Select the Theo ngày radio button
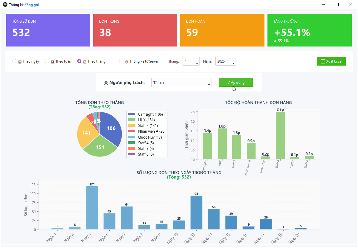358x248 pixels. [x=14, y=61]
